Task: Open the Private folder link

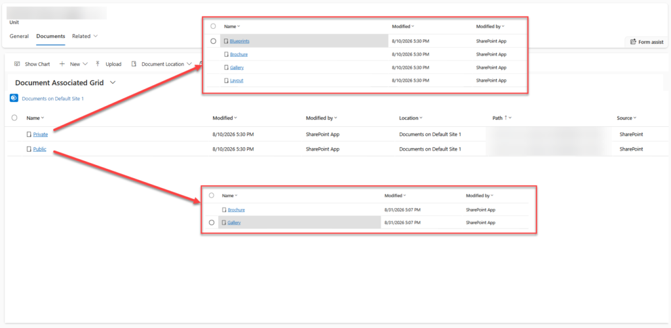Action: click(x=40, y=134)
